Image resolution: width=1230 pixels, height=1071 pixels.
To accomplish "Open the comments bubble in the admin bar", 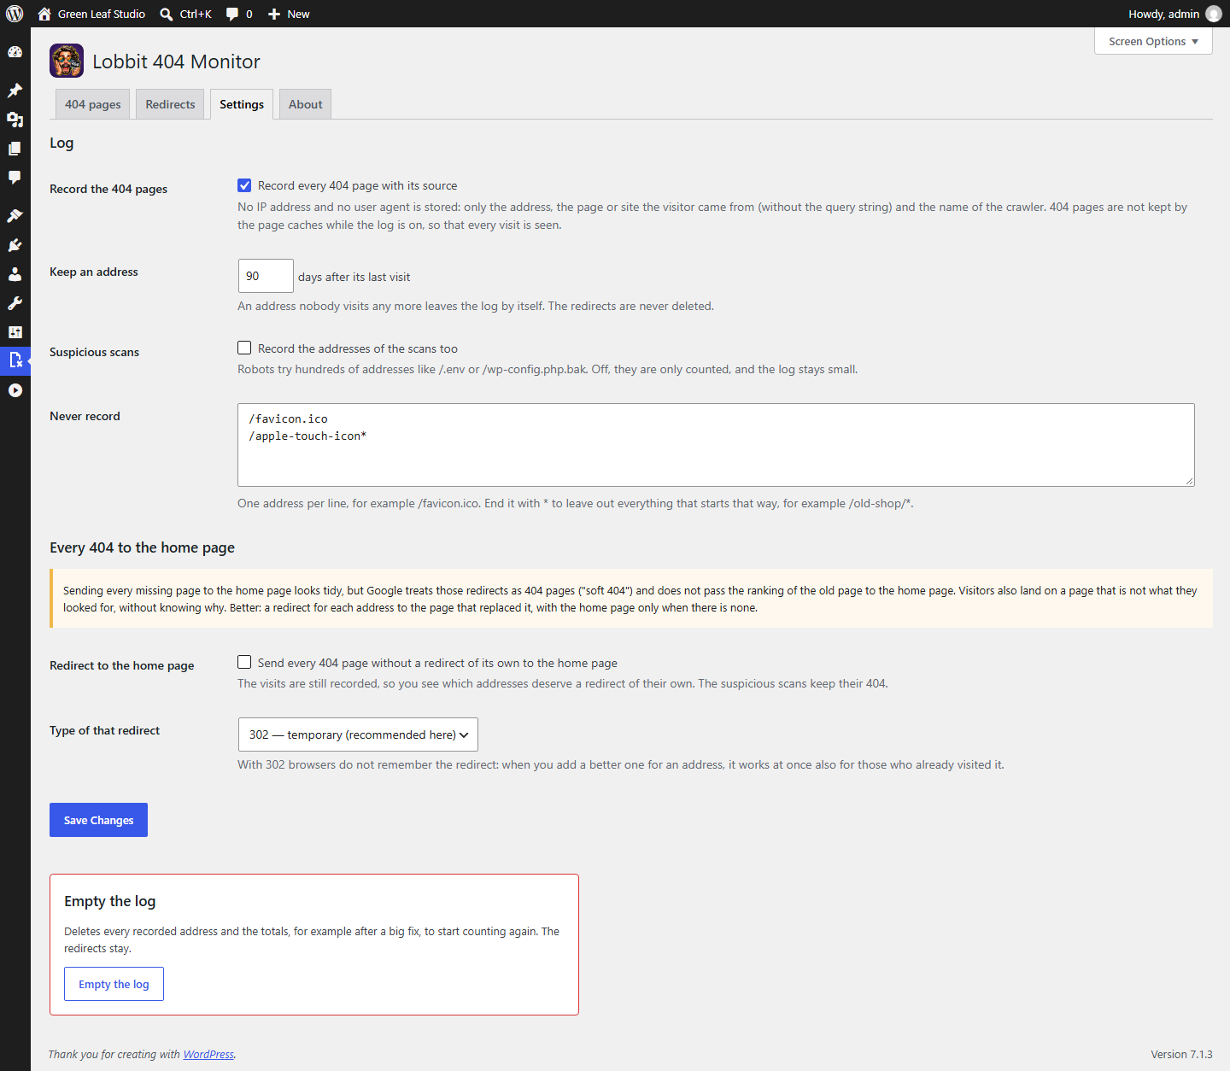I will pyautogui.click(x=239, y=14).
